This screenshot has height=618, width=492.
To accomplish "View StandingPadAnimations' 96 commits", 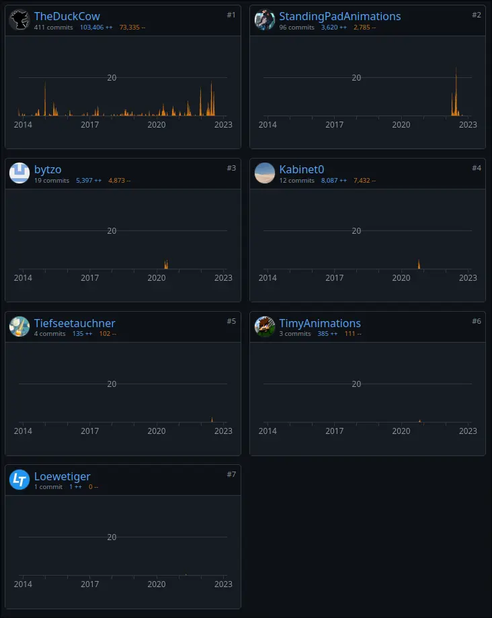I will point(296,27).
